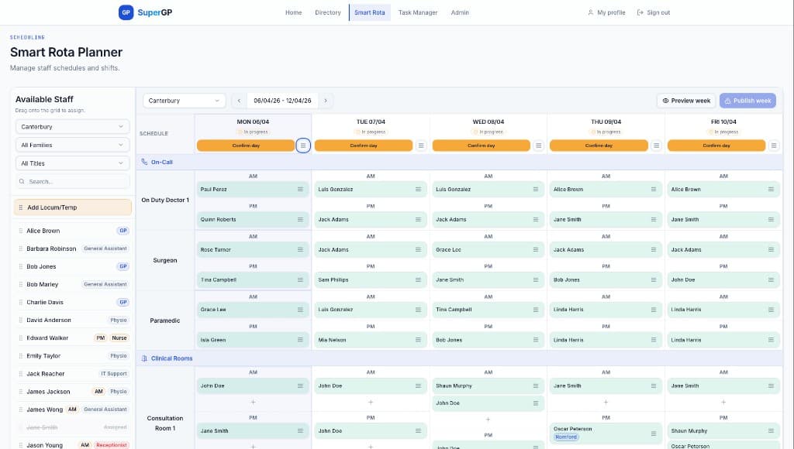Viewport: 794px width, 449px height.
Task: Go to the Home tab
Action: 293,12
